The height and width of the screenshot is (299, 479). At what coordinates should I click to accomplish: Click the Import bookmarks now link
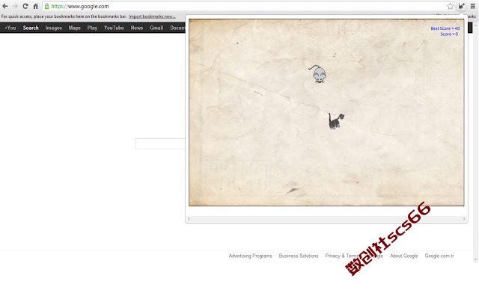point(152,16)
